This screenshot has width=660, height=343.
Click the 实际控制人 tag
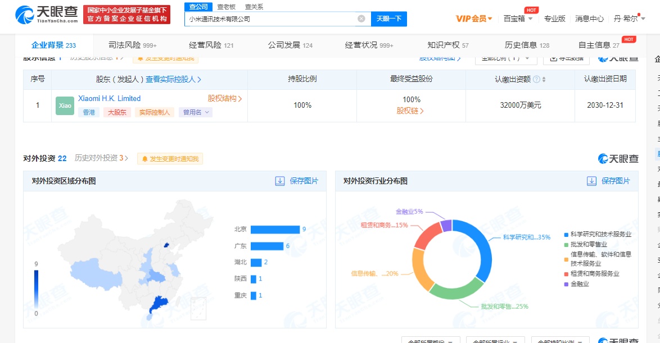coord(155,112)
